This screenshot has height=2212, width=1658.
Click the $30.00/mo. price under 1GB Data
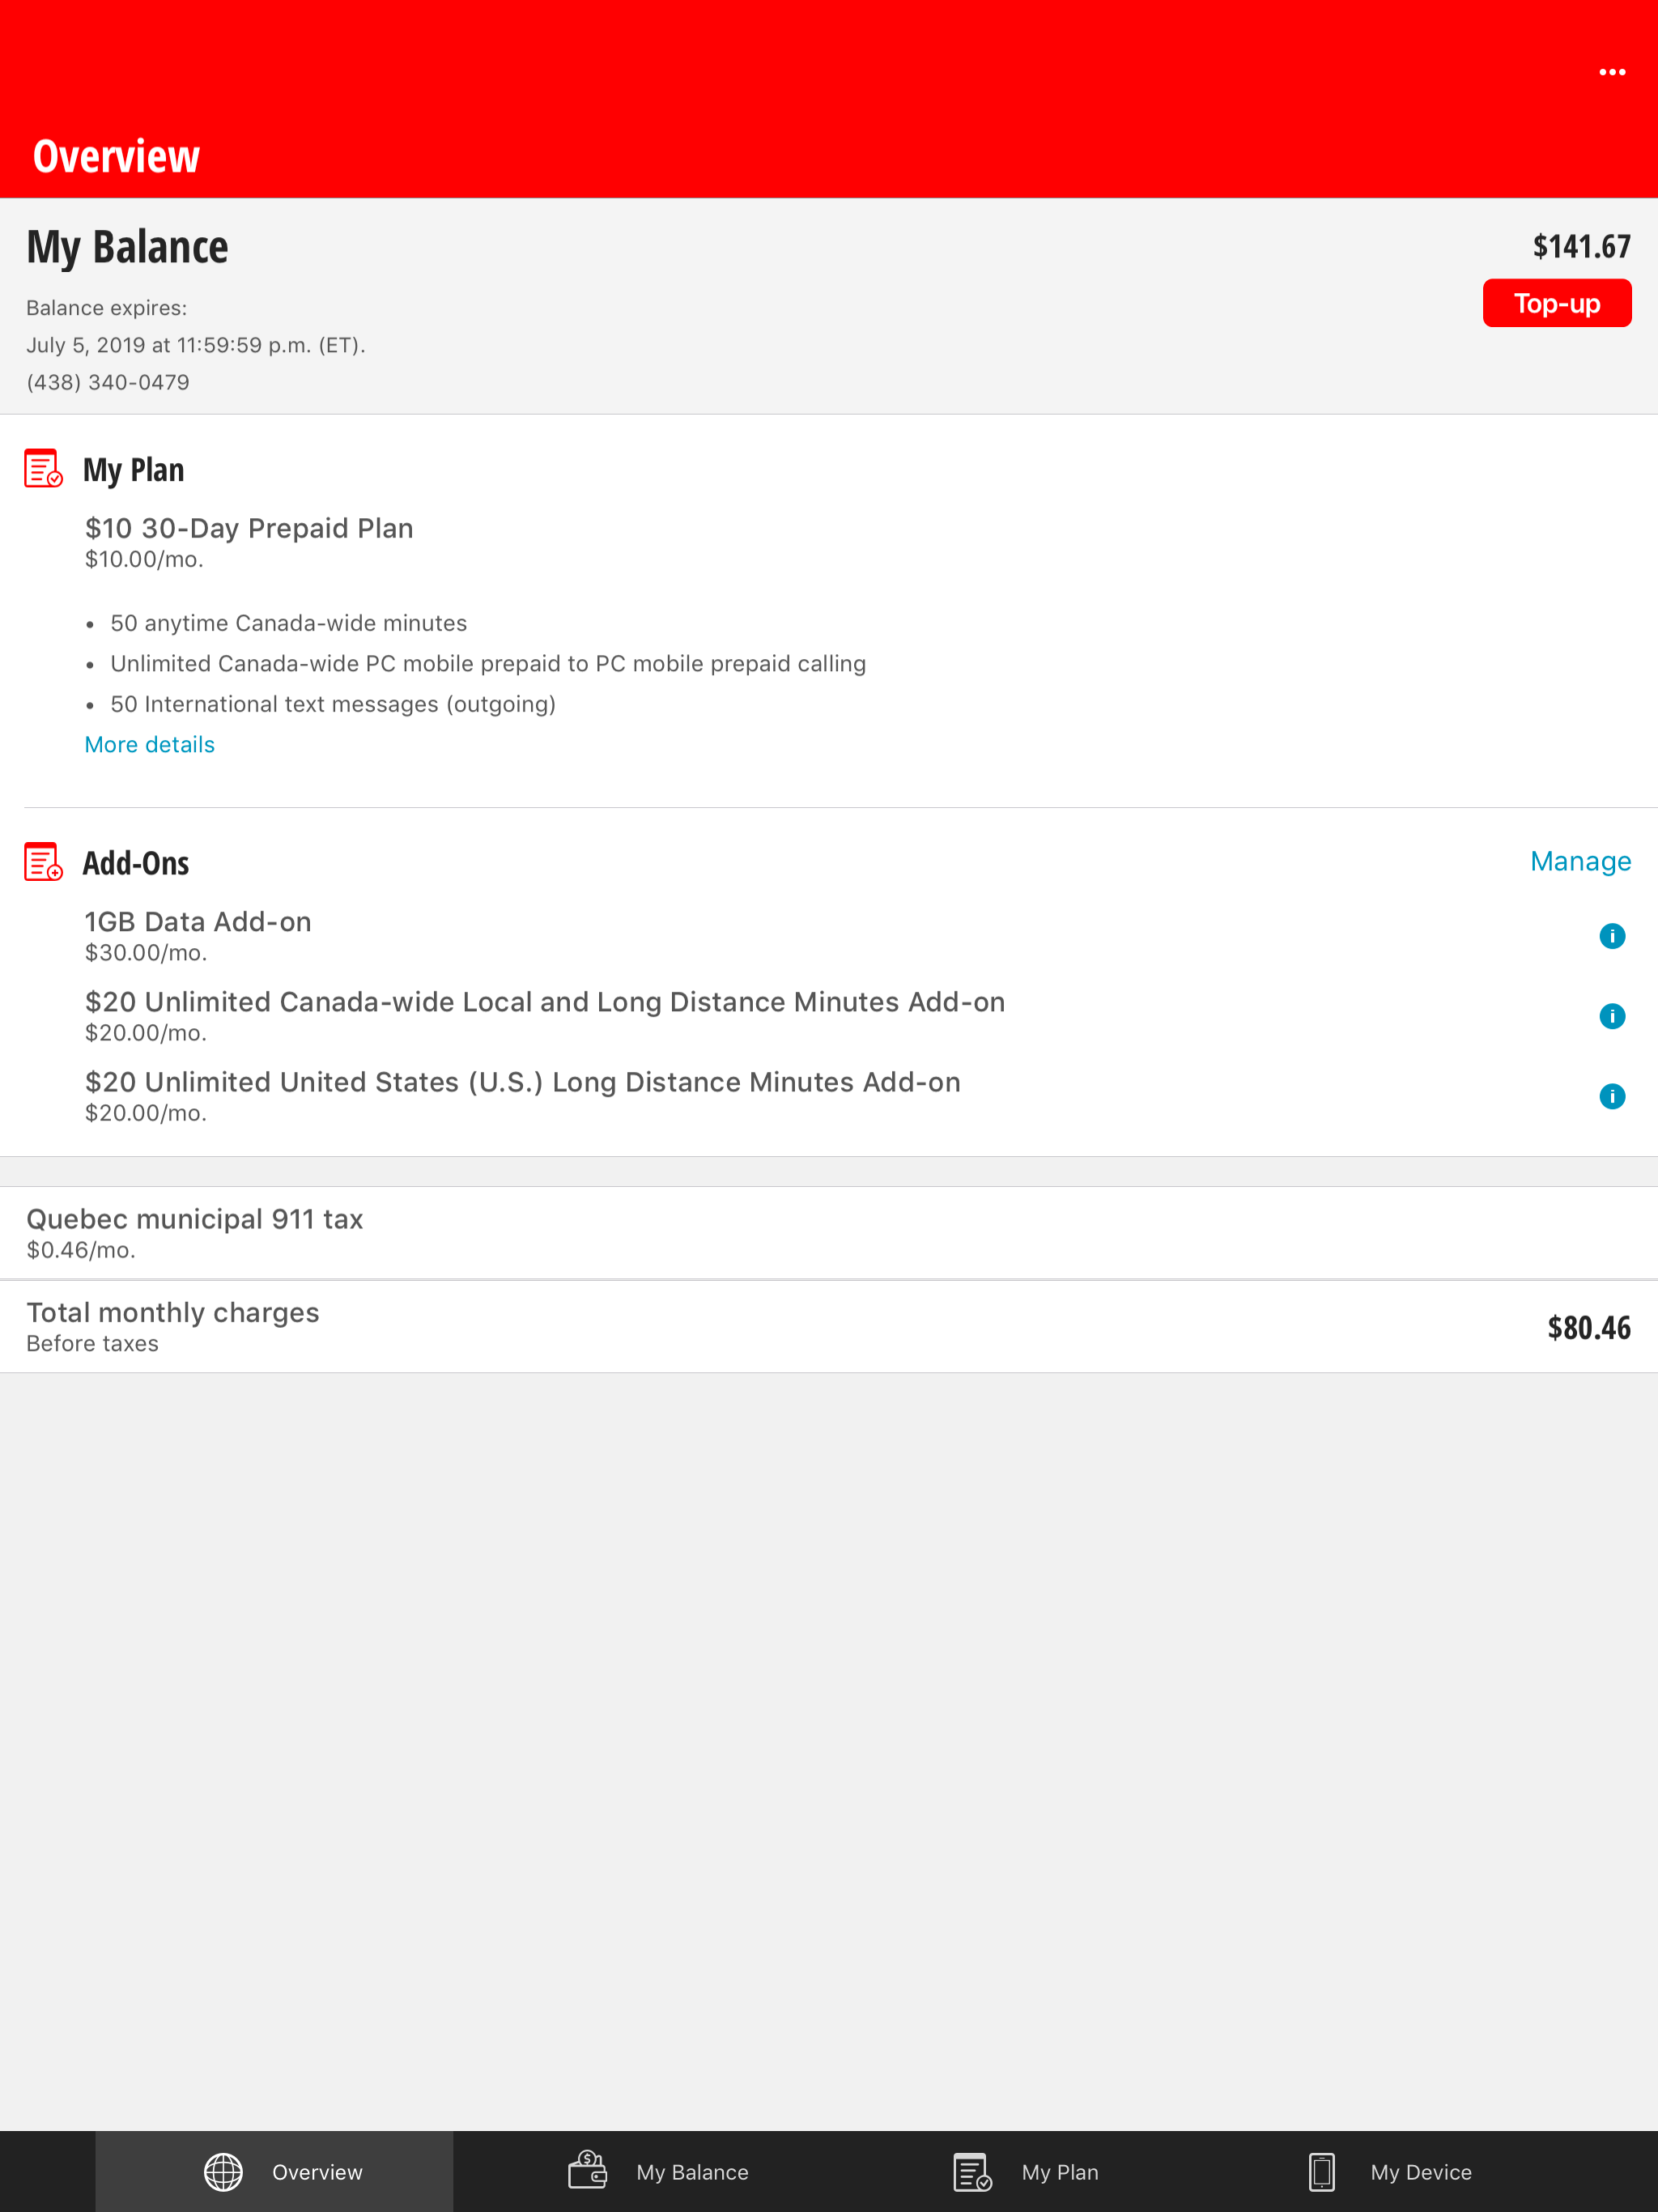(146, 952)
